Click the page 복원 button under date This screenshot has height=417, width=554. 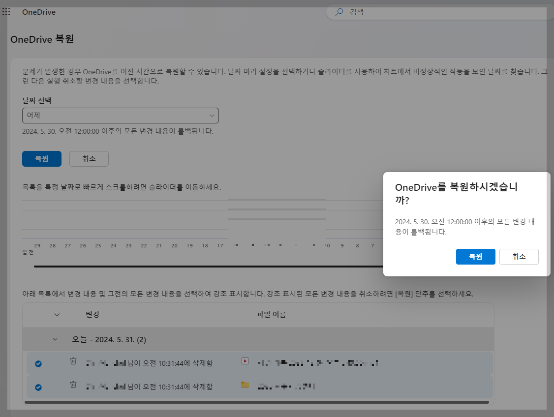point(42,158)
